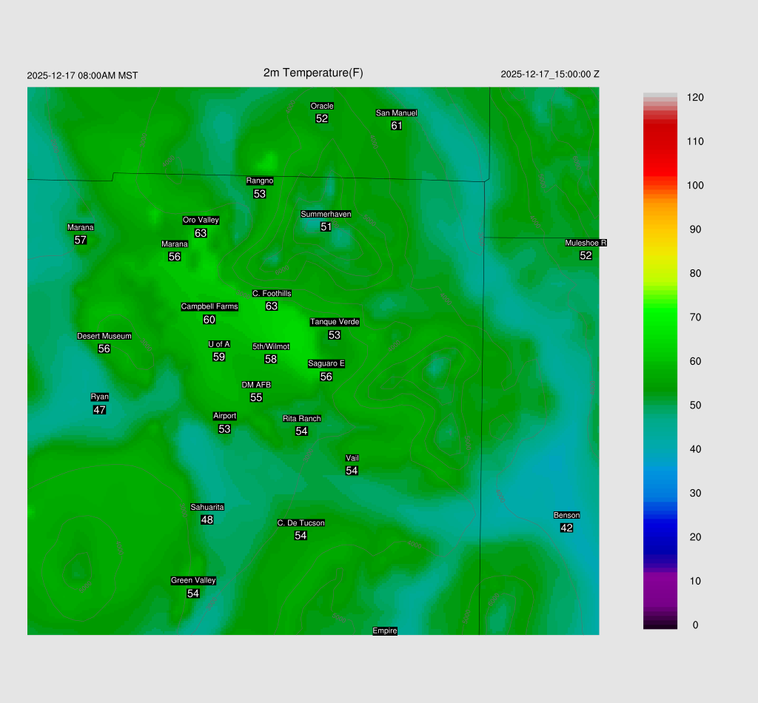This screenshot has width=758, height=703.
Task: Select the San Manuel temperature marker
Action: 397,125
